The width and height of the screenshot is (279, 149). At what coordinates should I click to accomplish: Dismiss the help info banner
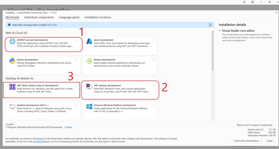tap(210, 25)
